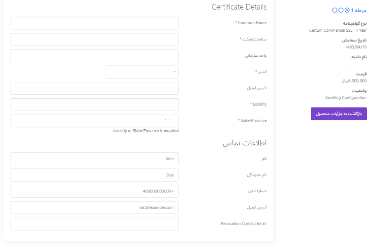The image size is (377, 250).
Task: Click the Revocation Contact Email field
Action: pos(95,224)
